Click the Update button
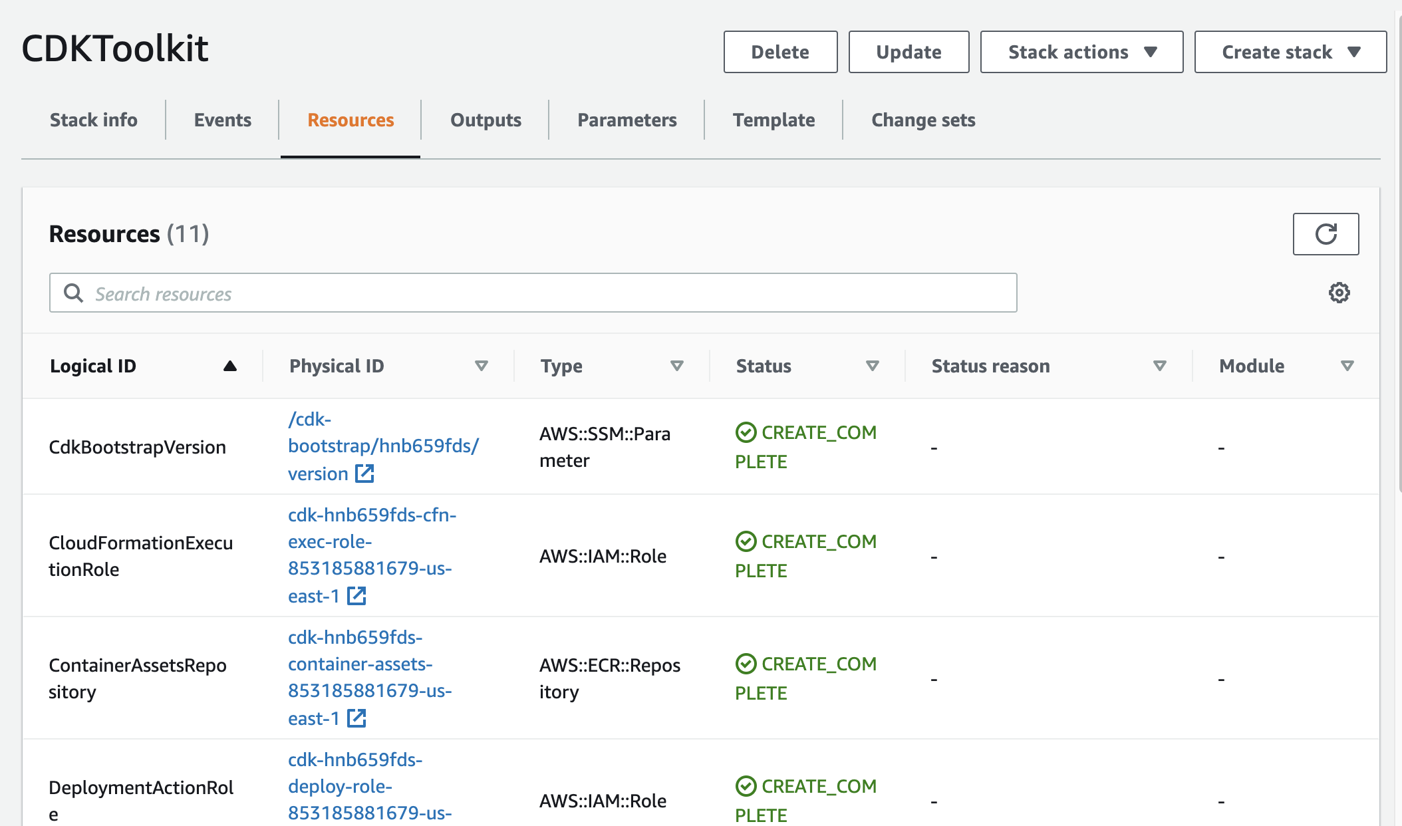1402x826 pixels. [909, 52]
